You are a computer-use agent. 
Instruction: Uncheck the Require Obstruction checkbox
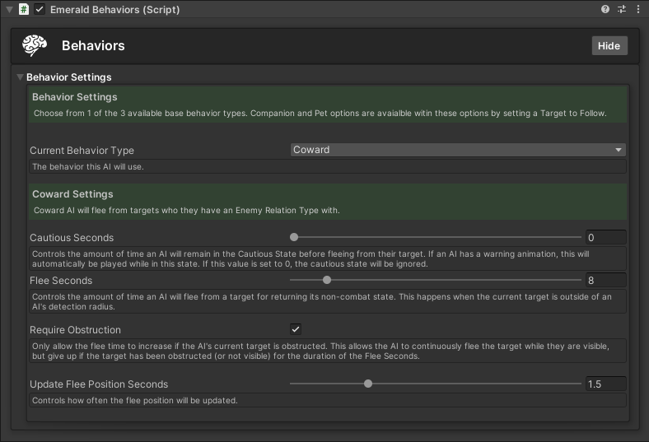(x=296, y=329)
